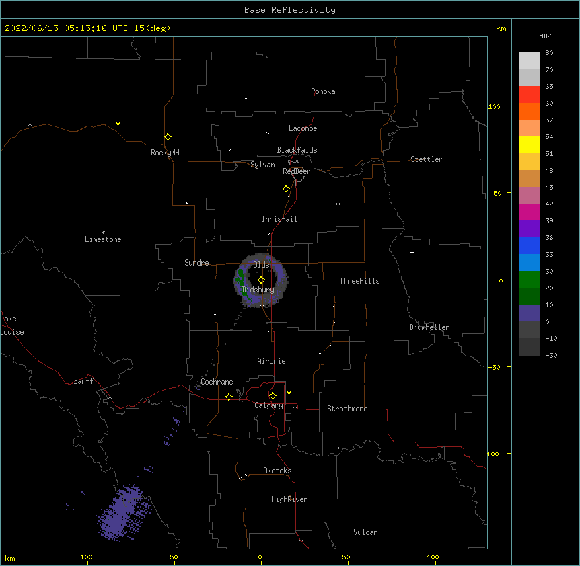Click the Lake Louise label

pyautogui.click(x=12, y=325)
